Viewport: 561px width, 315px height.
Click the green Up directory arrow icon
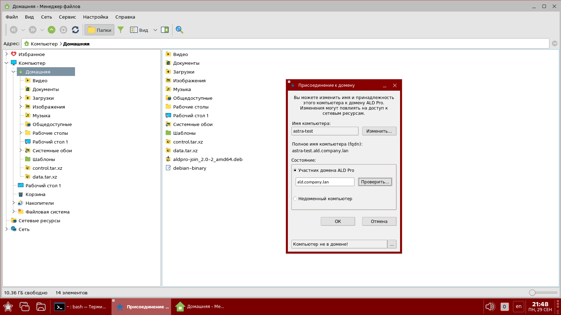[52, 30]
